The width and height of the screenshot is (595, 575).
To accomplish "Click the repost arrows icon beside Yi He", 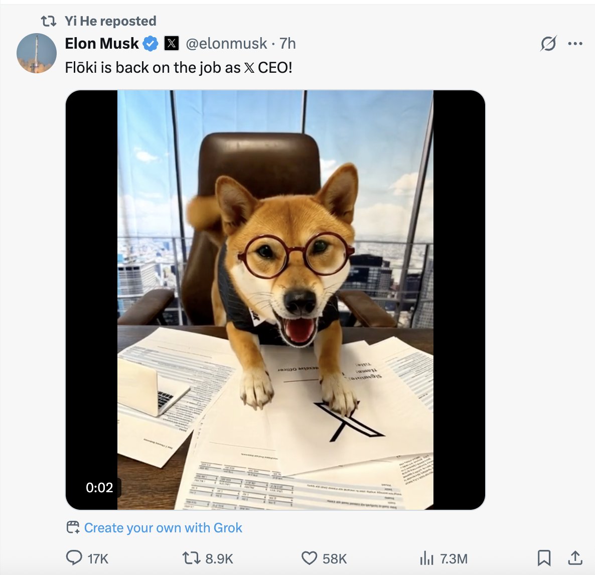I will 48,21.
